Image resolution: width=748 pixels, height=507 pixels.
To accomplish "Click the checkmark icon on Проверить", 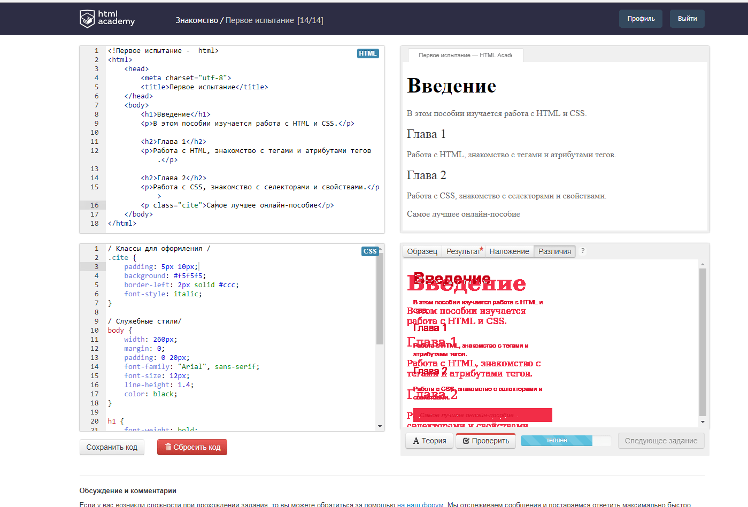I will 466,441.
